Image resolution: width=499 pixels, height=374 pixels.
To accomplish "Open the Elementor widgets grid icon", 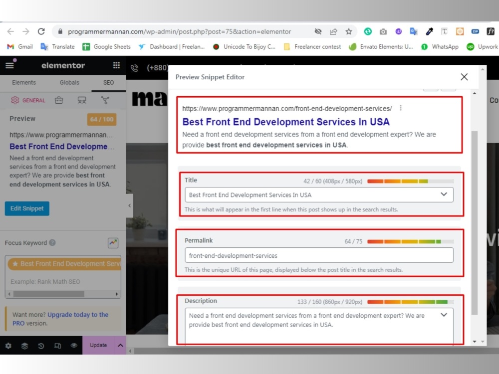I will coord(116,65).
